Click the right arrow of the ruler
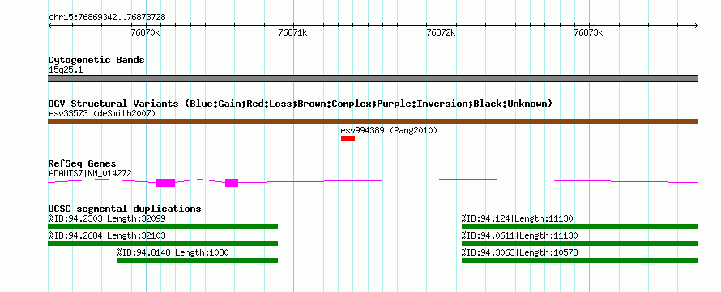Viewport: 721px width, 292px height. tap(696, 26)
